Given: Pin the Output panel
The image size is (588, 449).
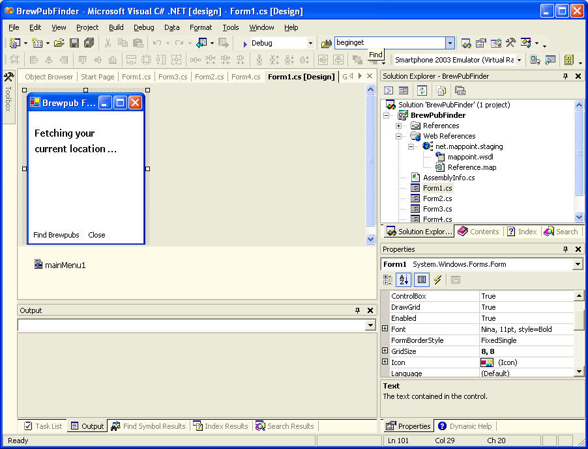Looking at the screenshot, I should click(x=358, y=310).
